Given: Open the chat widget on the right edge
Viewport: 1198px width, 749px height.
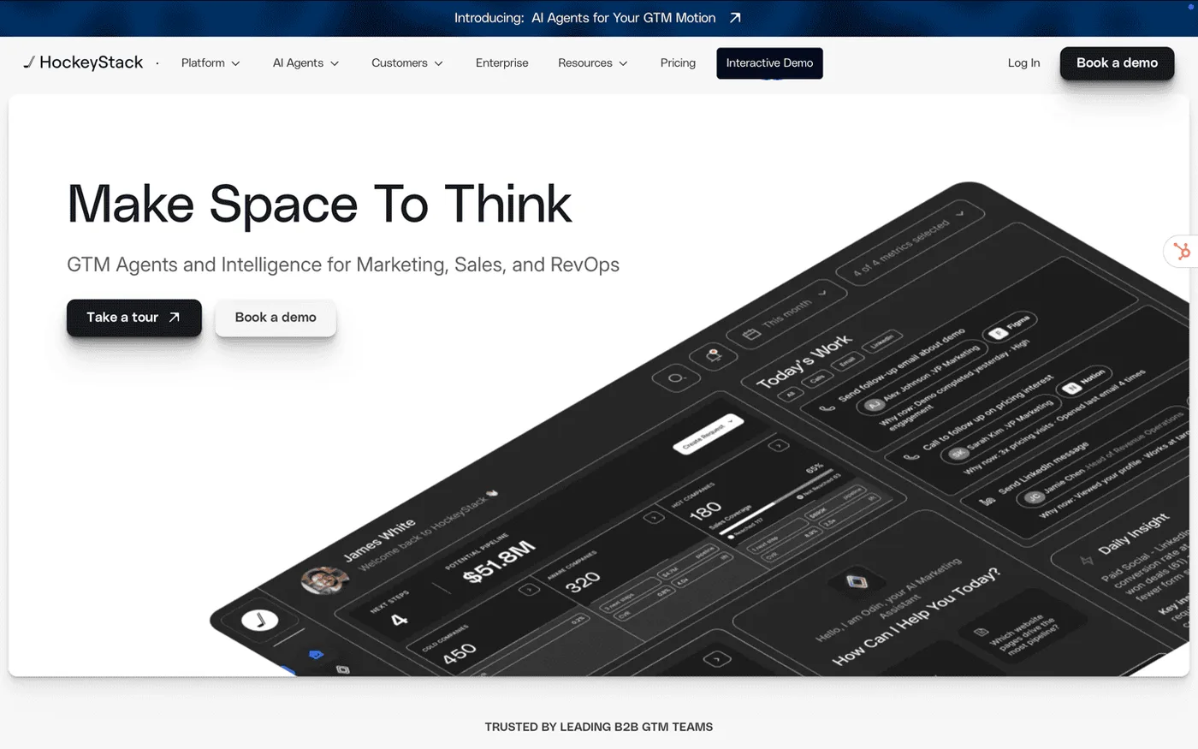Looking at the screenshot, I should (x=1182, y=251).
